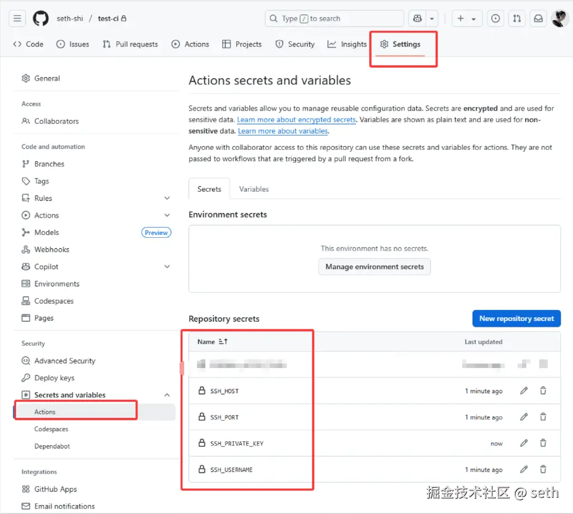Switch to the Code tab

(28, 44)
